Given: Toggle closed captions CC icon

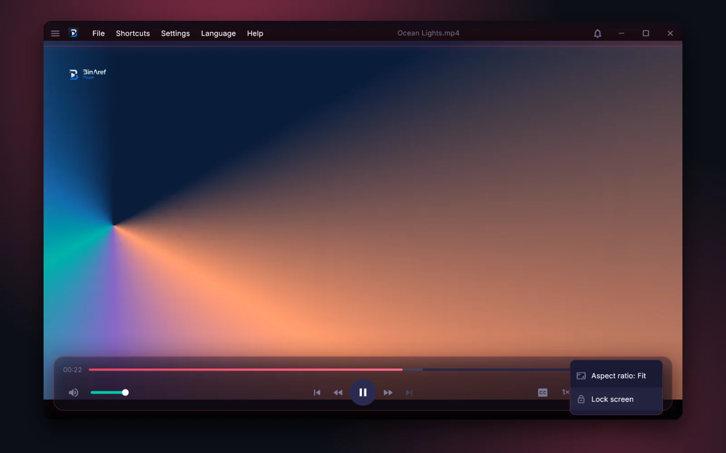Looking at the screenshot, I should pyautogui.click(x=543, y=393).
